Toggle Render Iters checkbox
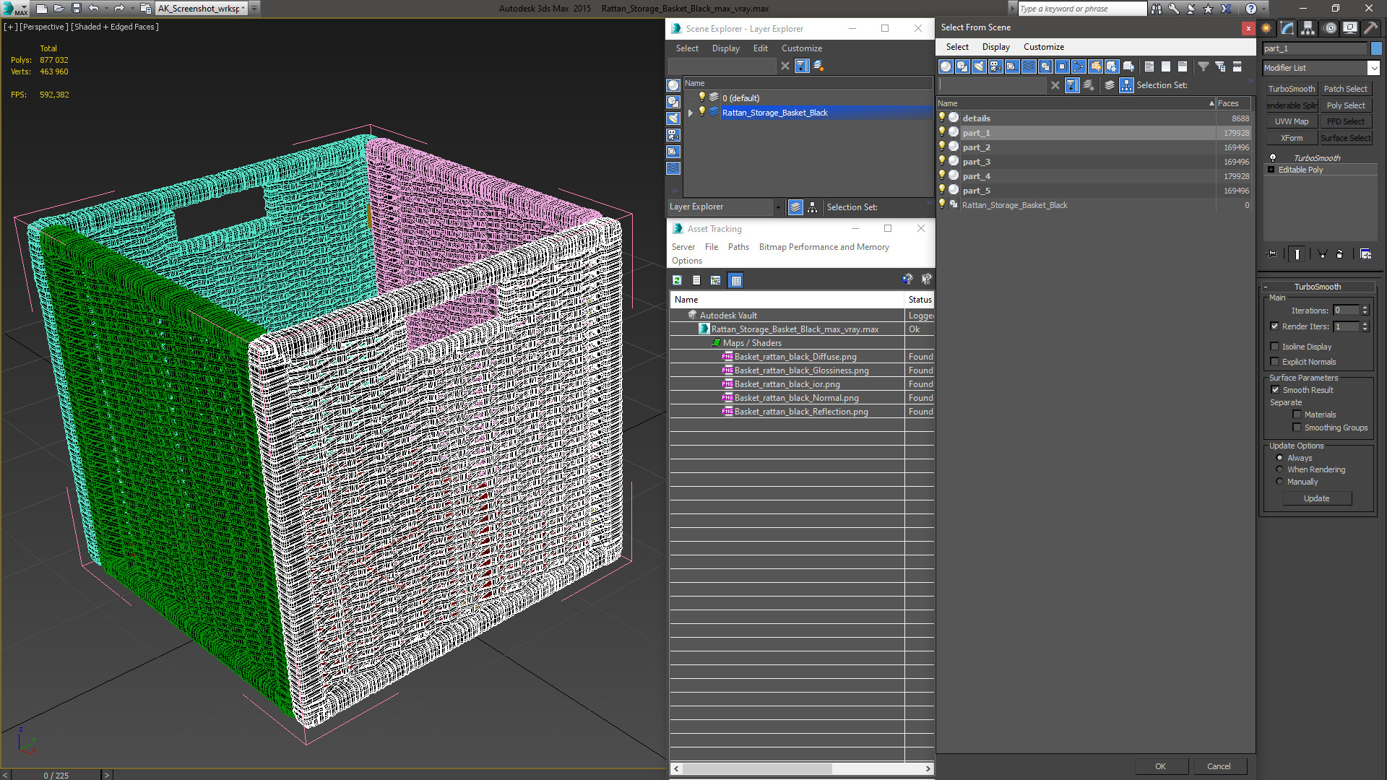This screenshot has width=1387, height=780. coord(1275,326)
